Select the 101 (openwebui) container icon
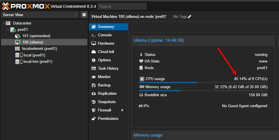279x140 pixels. (18, 36)
